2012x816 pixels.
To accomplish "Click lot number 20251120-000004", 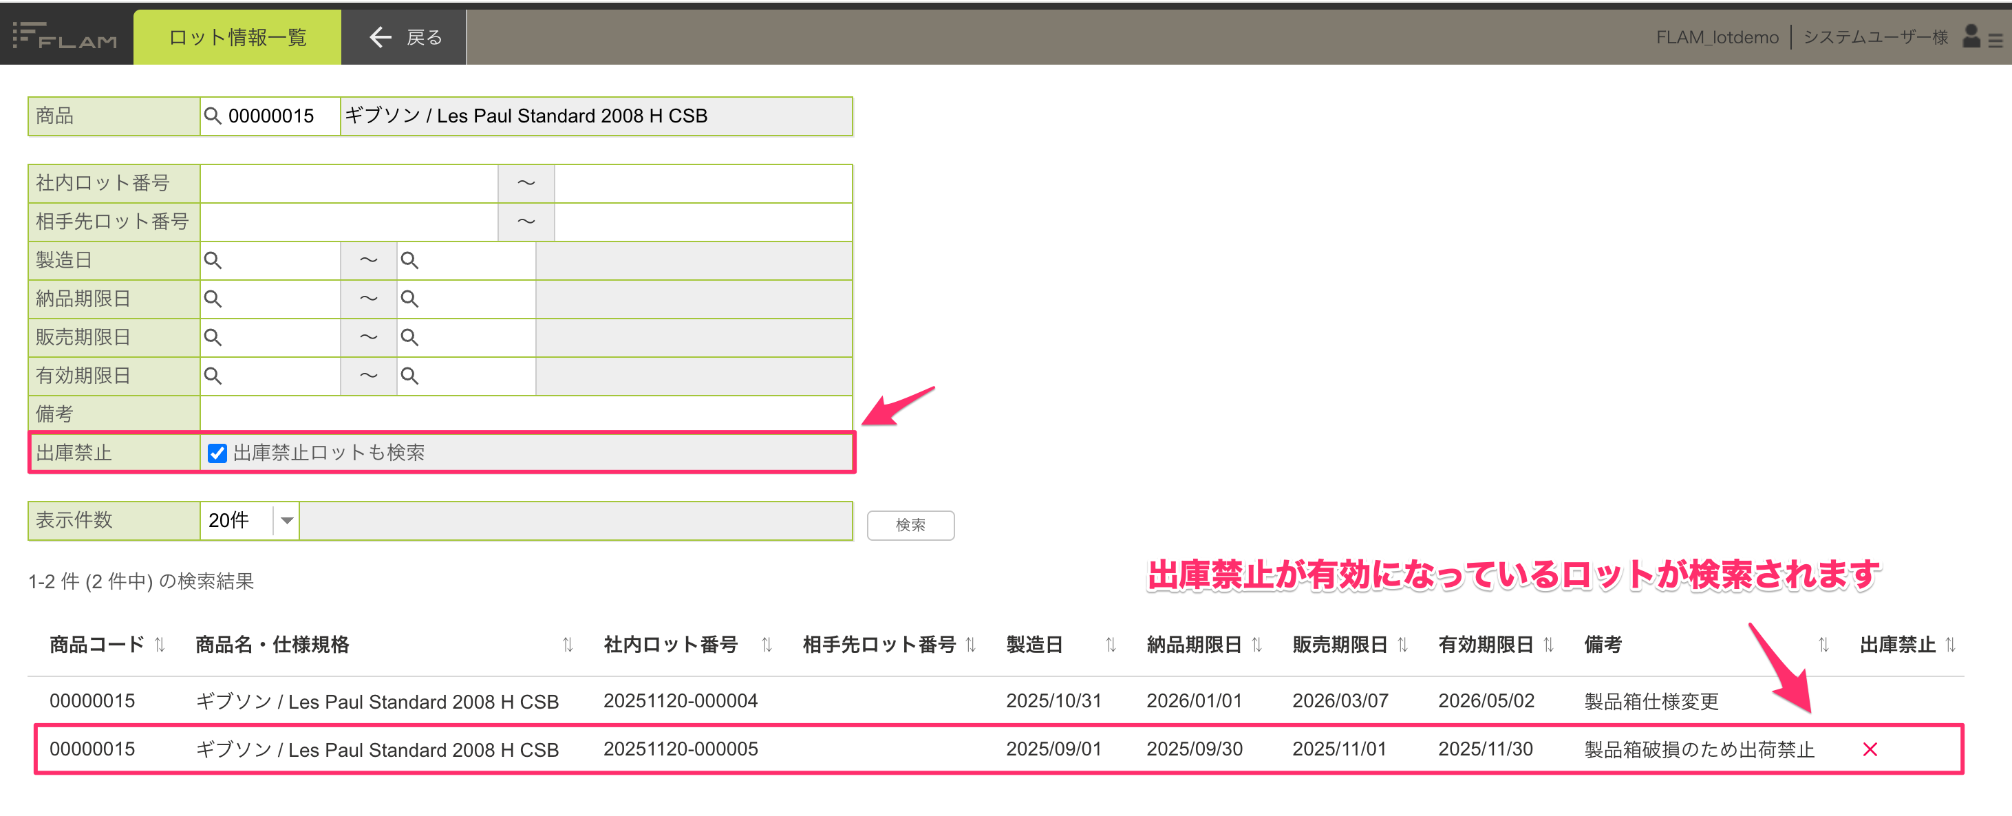I will [681, 701].
